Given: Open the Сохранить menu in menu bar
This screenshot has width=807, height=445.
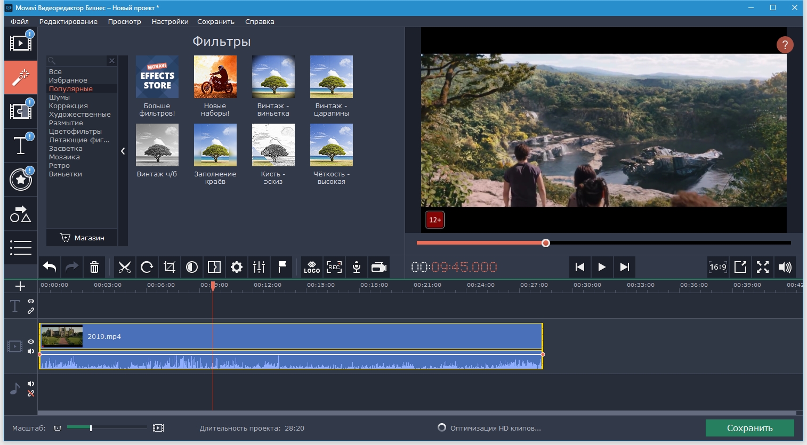Looking at the screenshot, I should coord(216,22).
